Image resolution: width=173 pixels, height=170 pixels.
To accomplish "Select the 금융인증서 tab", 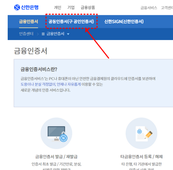I will [29, 22].
